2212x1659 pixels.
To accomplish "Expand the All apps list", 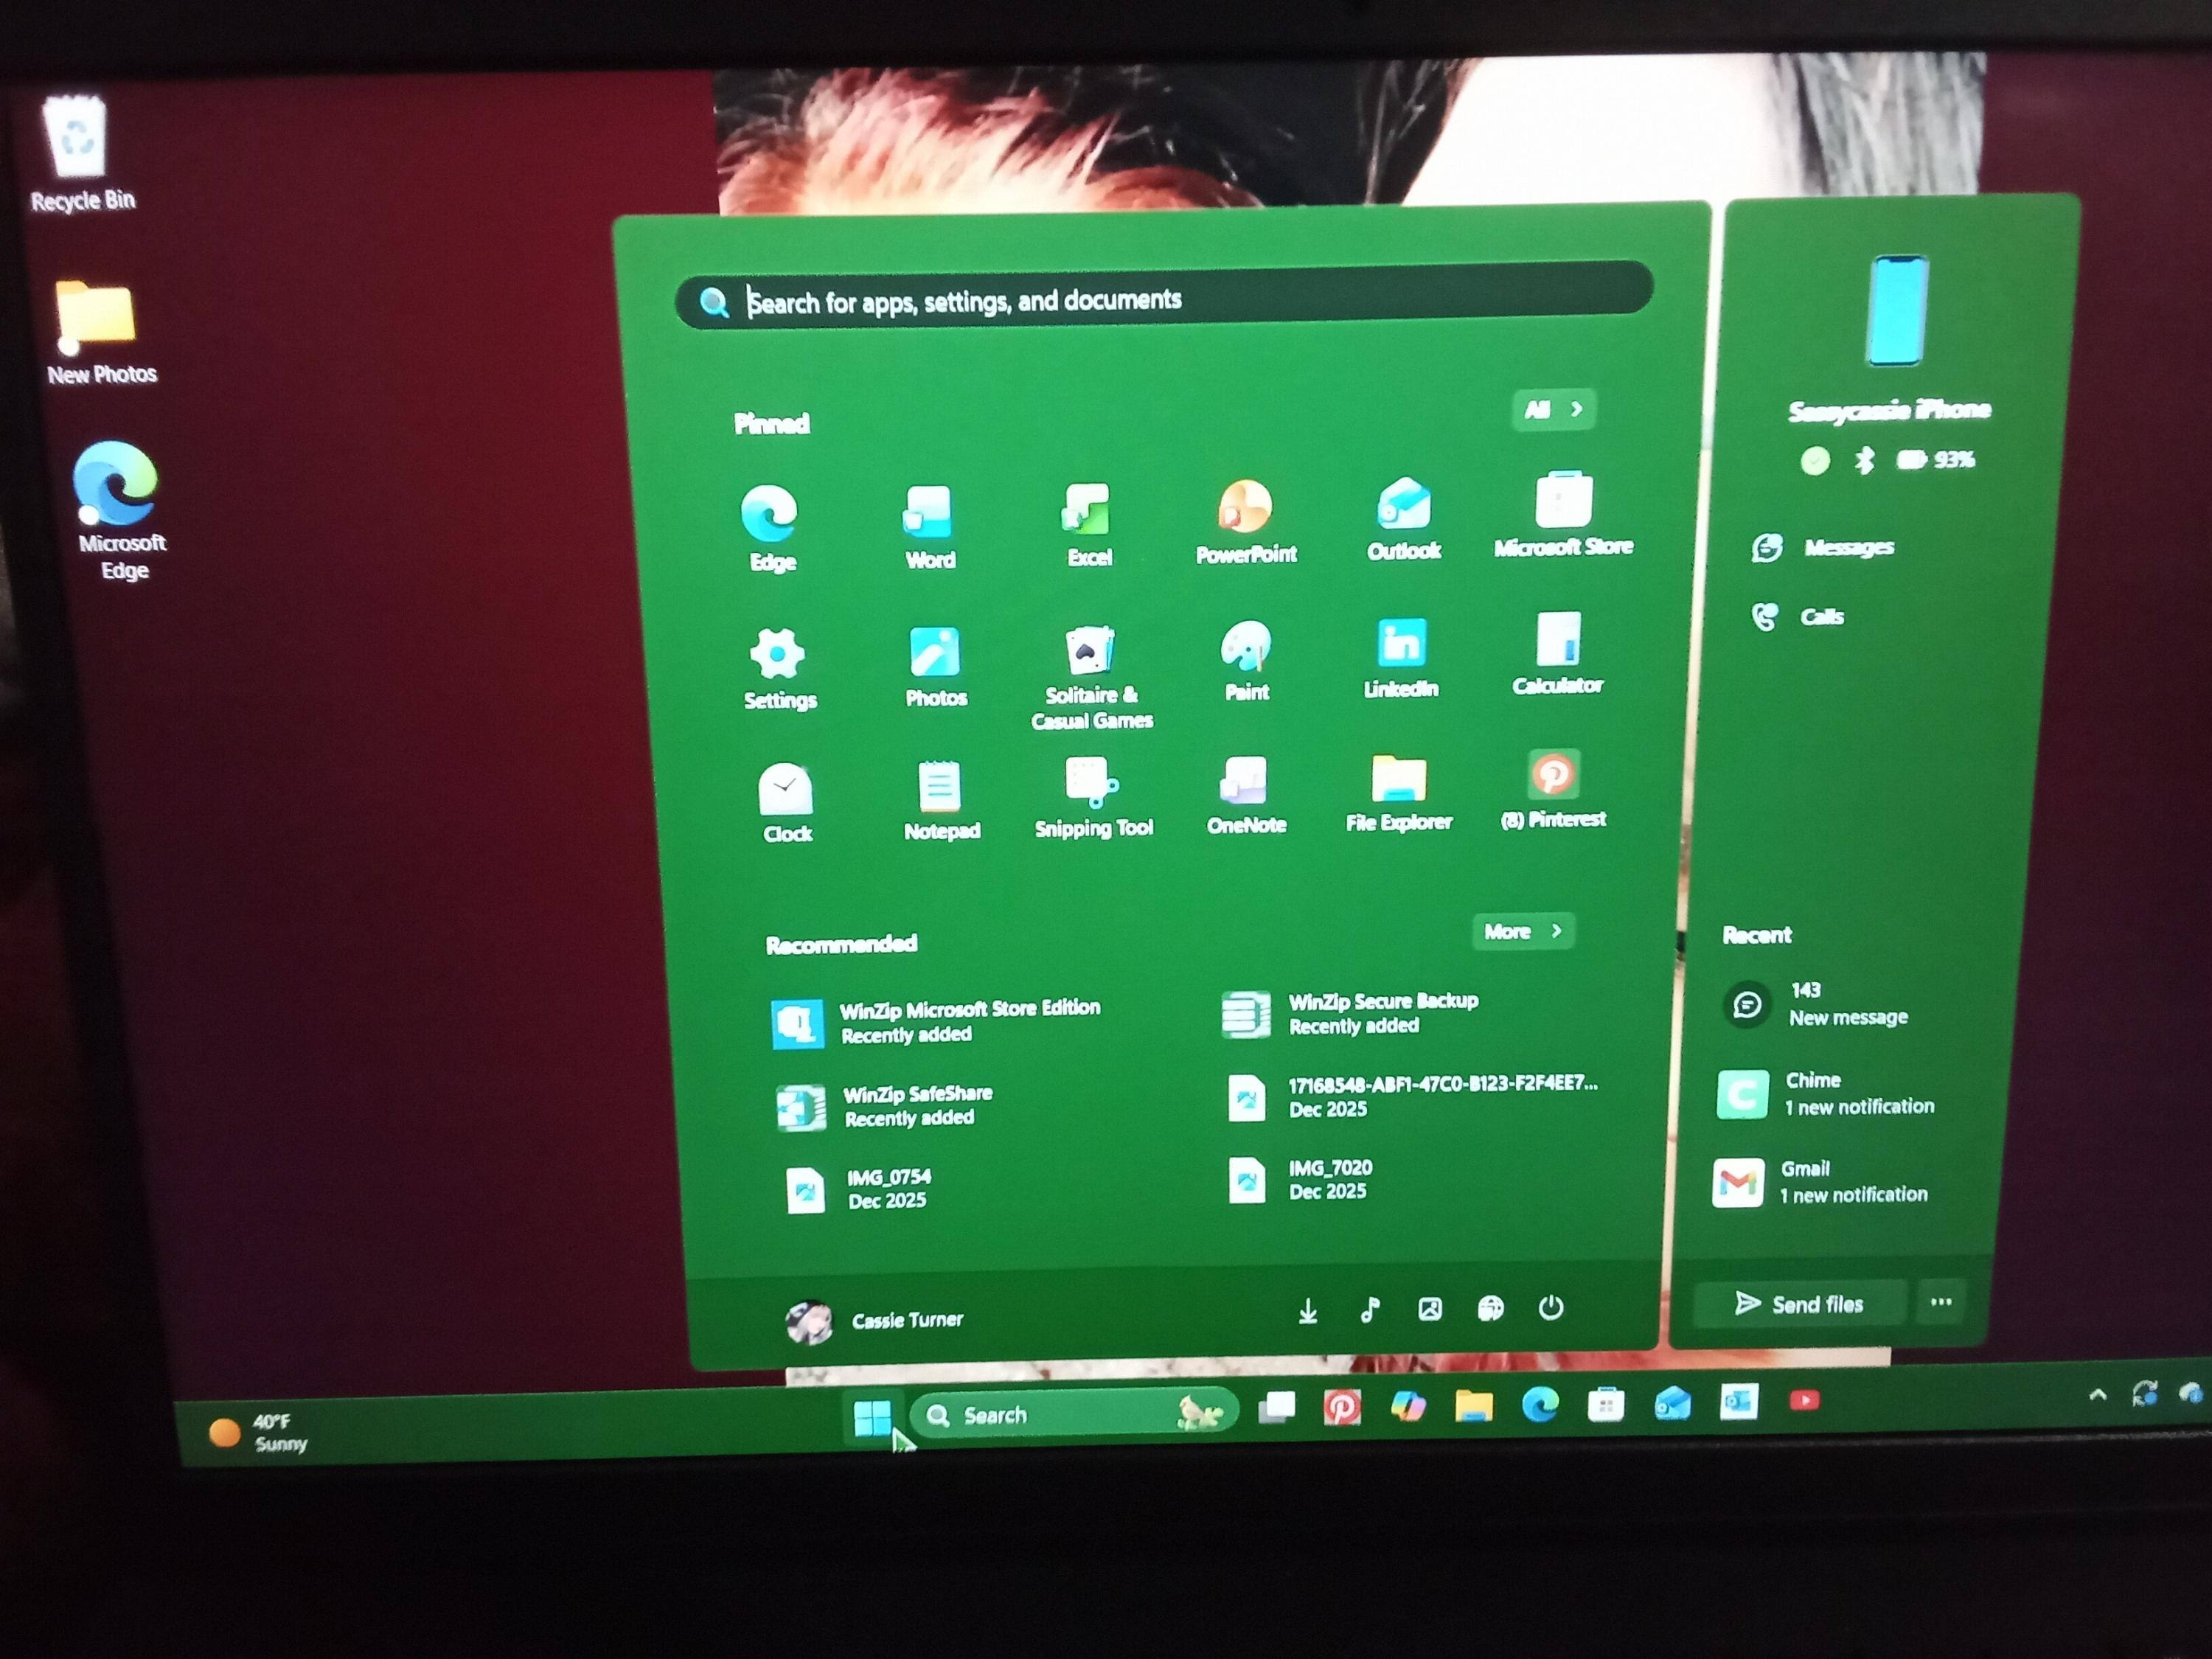I will [x=1553, y=409].
